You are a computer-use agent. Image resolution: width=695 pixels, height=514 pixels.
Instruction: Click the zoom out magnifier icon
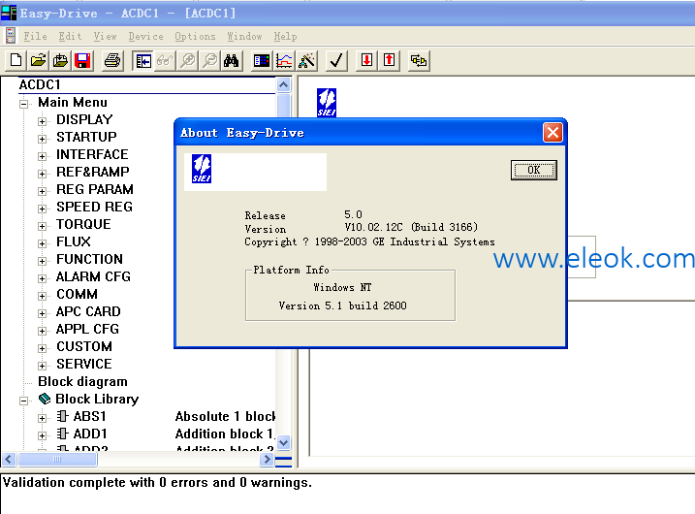209,60
